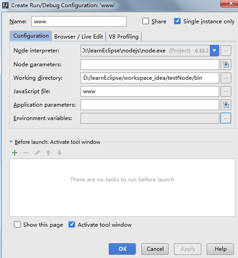Open Environment variables ellipsis dialog button
The image size is (238, 258).
pyautogui.click(x=226, y=118)
